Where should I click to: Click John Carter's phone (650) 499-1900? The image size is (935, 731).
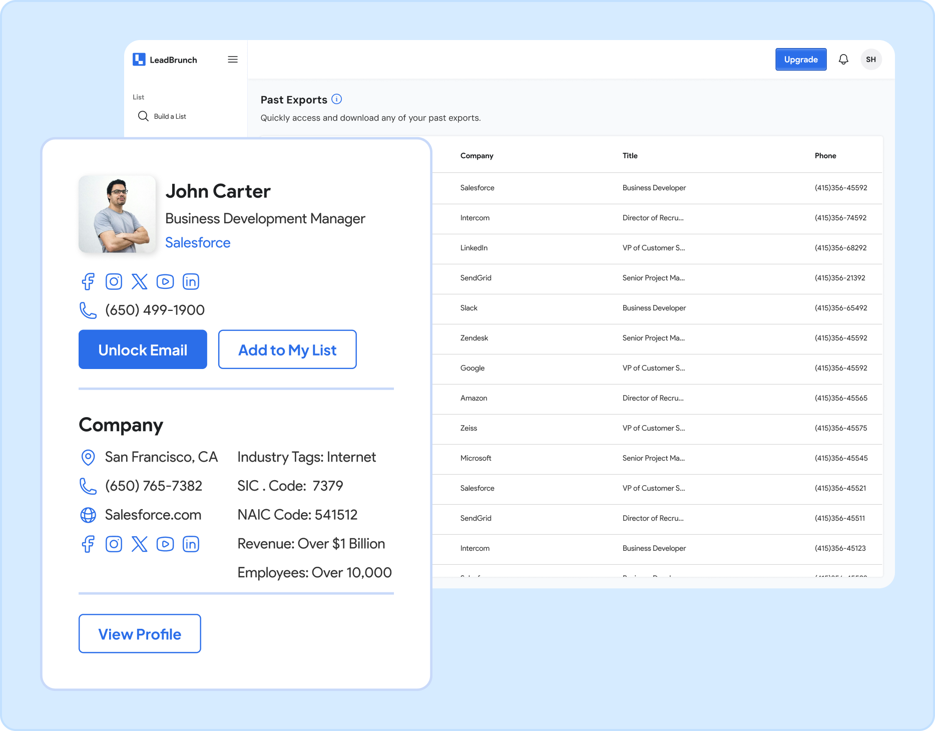click(155, 310)
